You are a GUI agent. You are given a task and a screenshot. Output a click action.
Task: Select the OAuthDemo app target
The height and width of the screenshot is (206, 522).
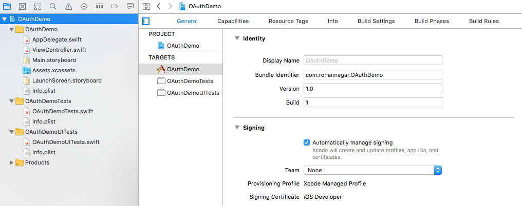click(181, 69)
